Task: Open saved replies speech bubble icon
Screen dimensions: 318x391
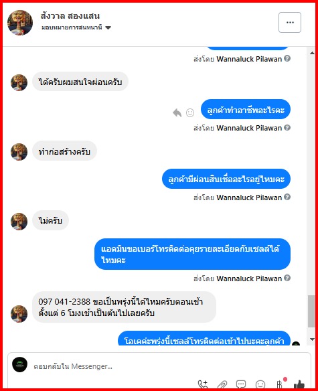Action: click(x=241, y=384)
